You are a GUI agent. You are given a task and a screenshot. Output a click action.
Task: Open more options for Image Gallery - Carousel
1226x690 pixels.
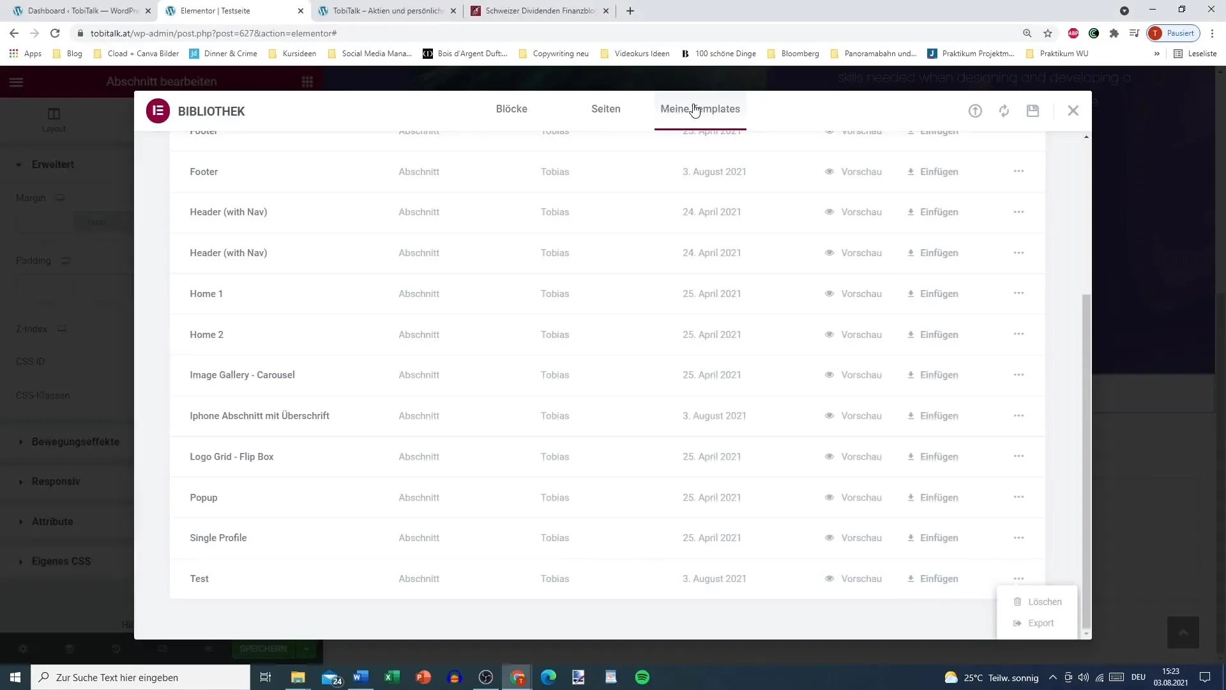coord(1018,375)
